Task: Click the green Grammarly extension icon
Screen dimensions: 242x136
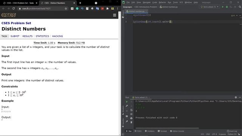Action: [x=77, y=8]
